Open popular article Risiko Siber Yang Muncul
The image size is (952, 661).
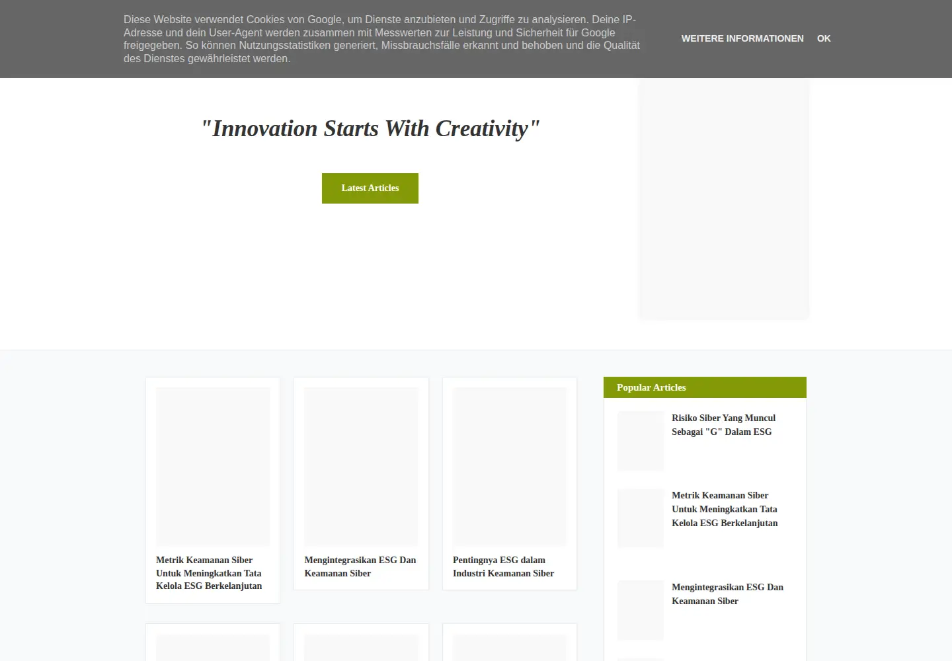click(x=723, y=425)
